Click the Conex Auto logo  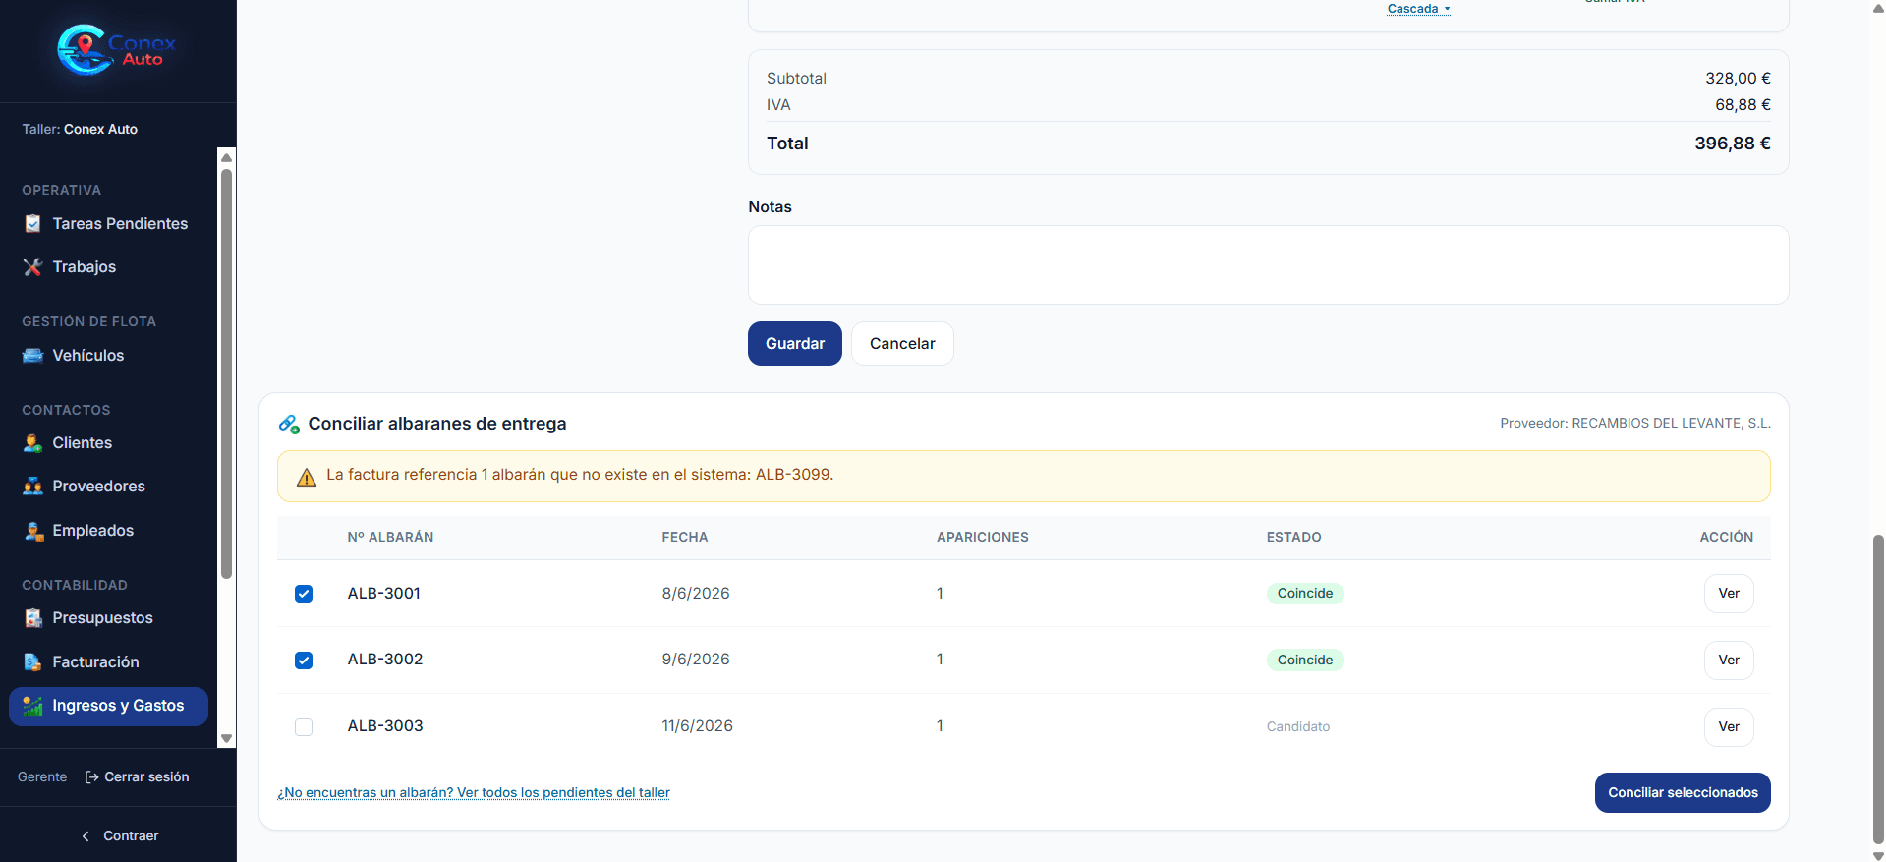coord(117,50)
